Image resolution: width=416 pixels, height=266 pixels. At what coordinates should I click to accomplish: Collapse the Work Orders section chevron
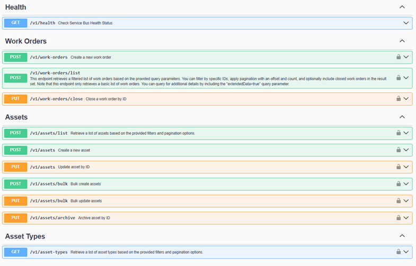(x=402, y=41)
